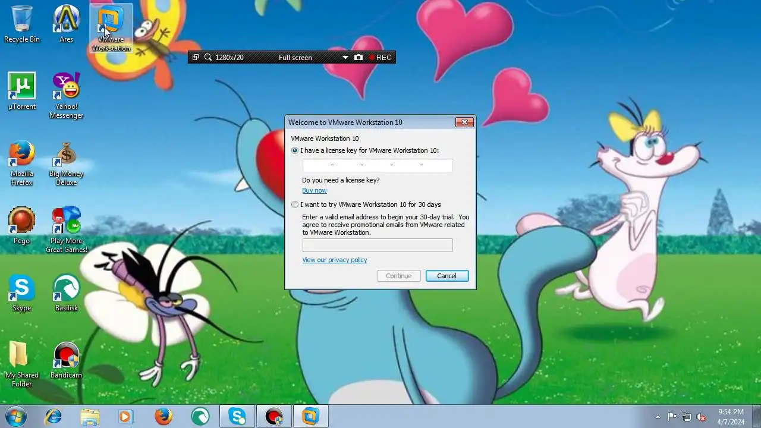Select the Skype desktop shortcut
The image size is (761, 428).
[22, 293]
